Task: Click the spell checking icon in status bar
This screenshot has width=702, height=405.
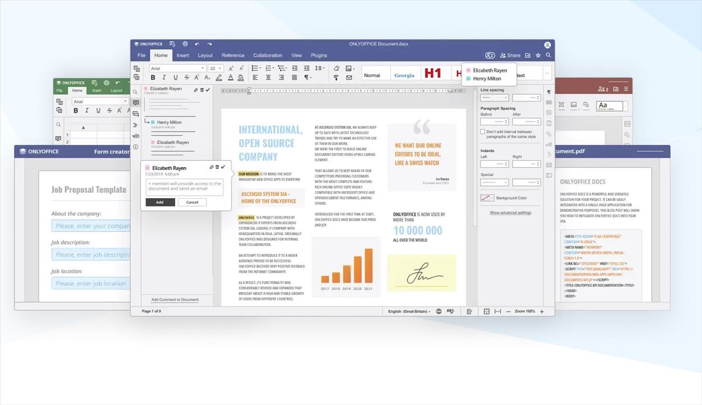Action: click(x=450, y=310)
